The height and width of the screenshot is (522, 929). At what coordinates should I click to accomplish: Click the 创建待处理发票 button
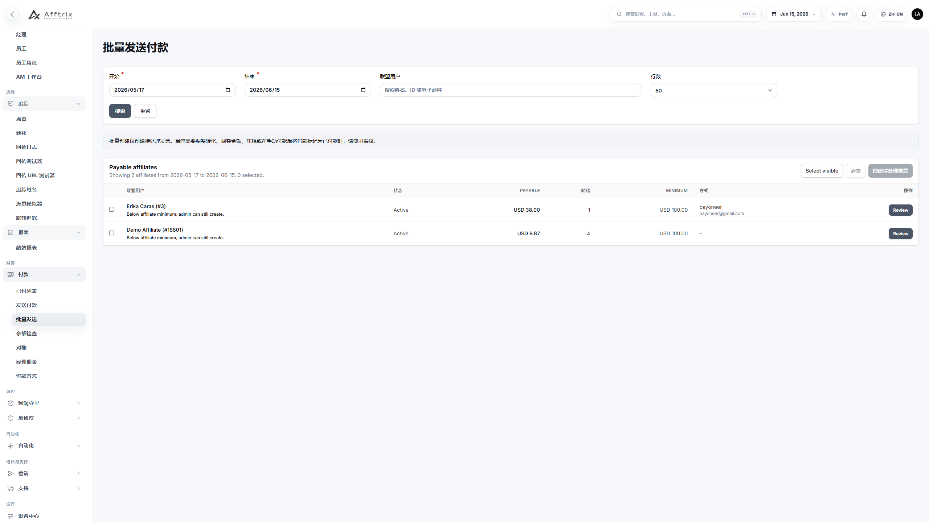tap(890, 171)
